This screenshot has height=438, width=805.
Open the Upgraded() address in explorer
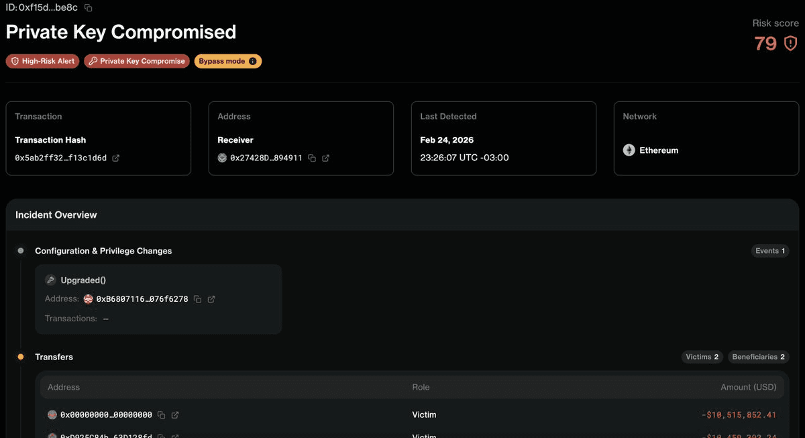tap(213, 299)
